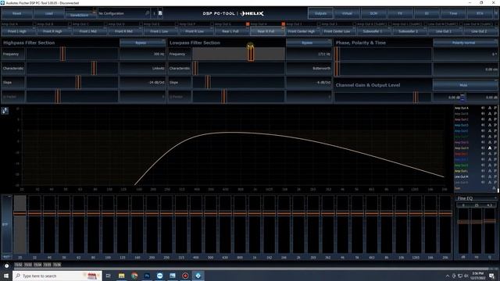
Task: Click the 'A' icon in the Line Out M row
Action: click(x=490, y=177)
